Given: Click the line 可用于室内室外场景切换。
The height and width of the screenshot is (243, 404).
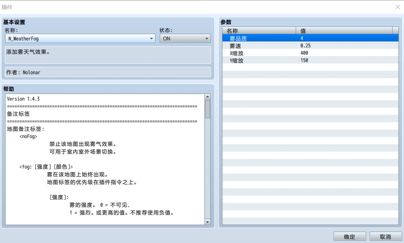Looking at the screenshot, I should pyautogui.click(x=83, y=152).
